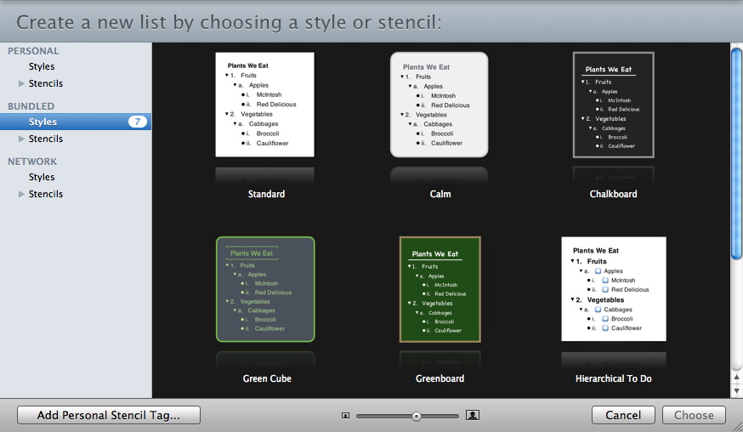The image size is (743, 432).
Task: Click the scrollbar down arrow
Action: (x=736, y=390)
